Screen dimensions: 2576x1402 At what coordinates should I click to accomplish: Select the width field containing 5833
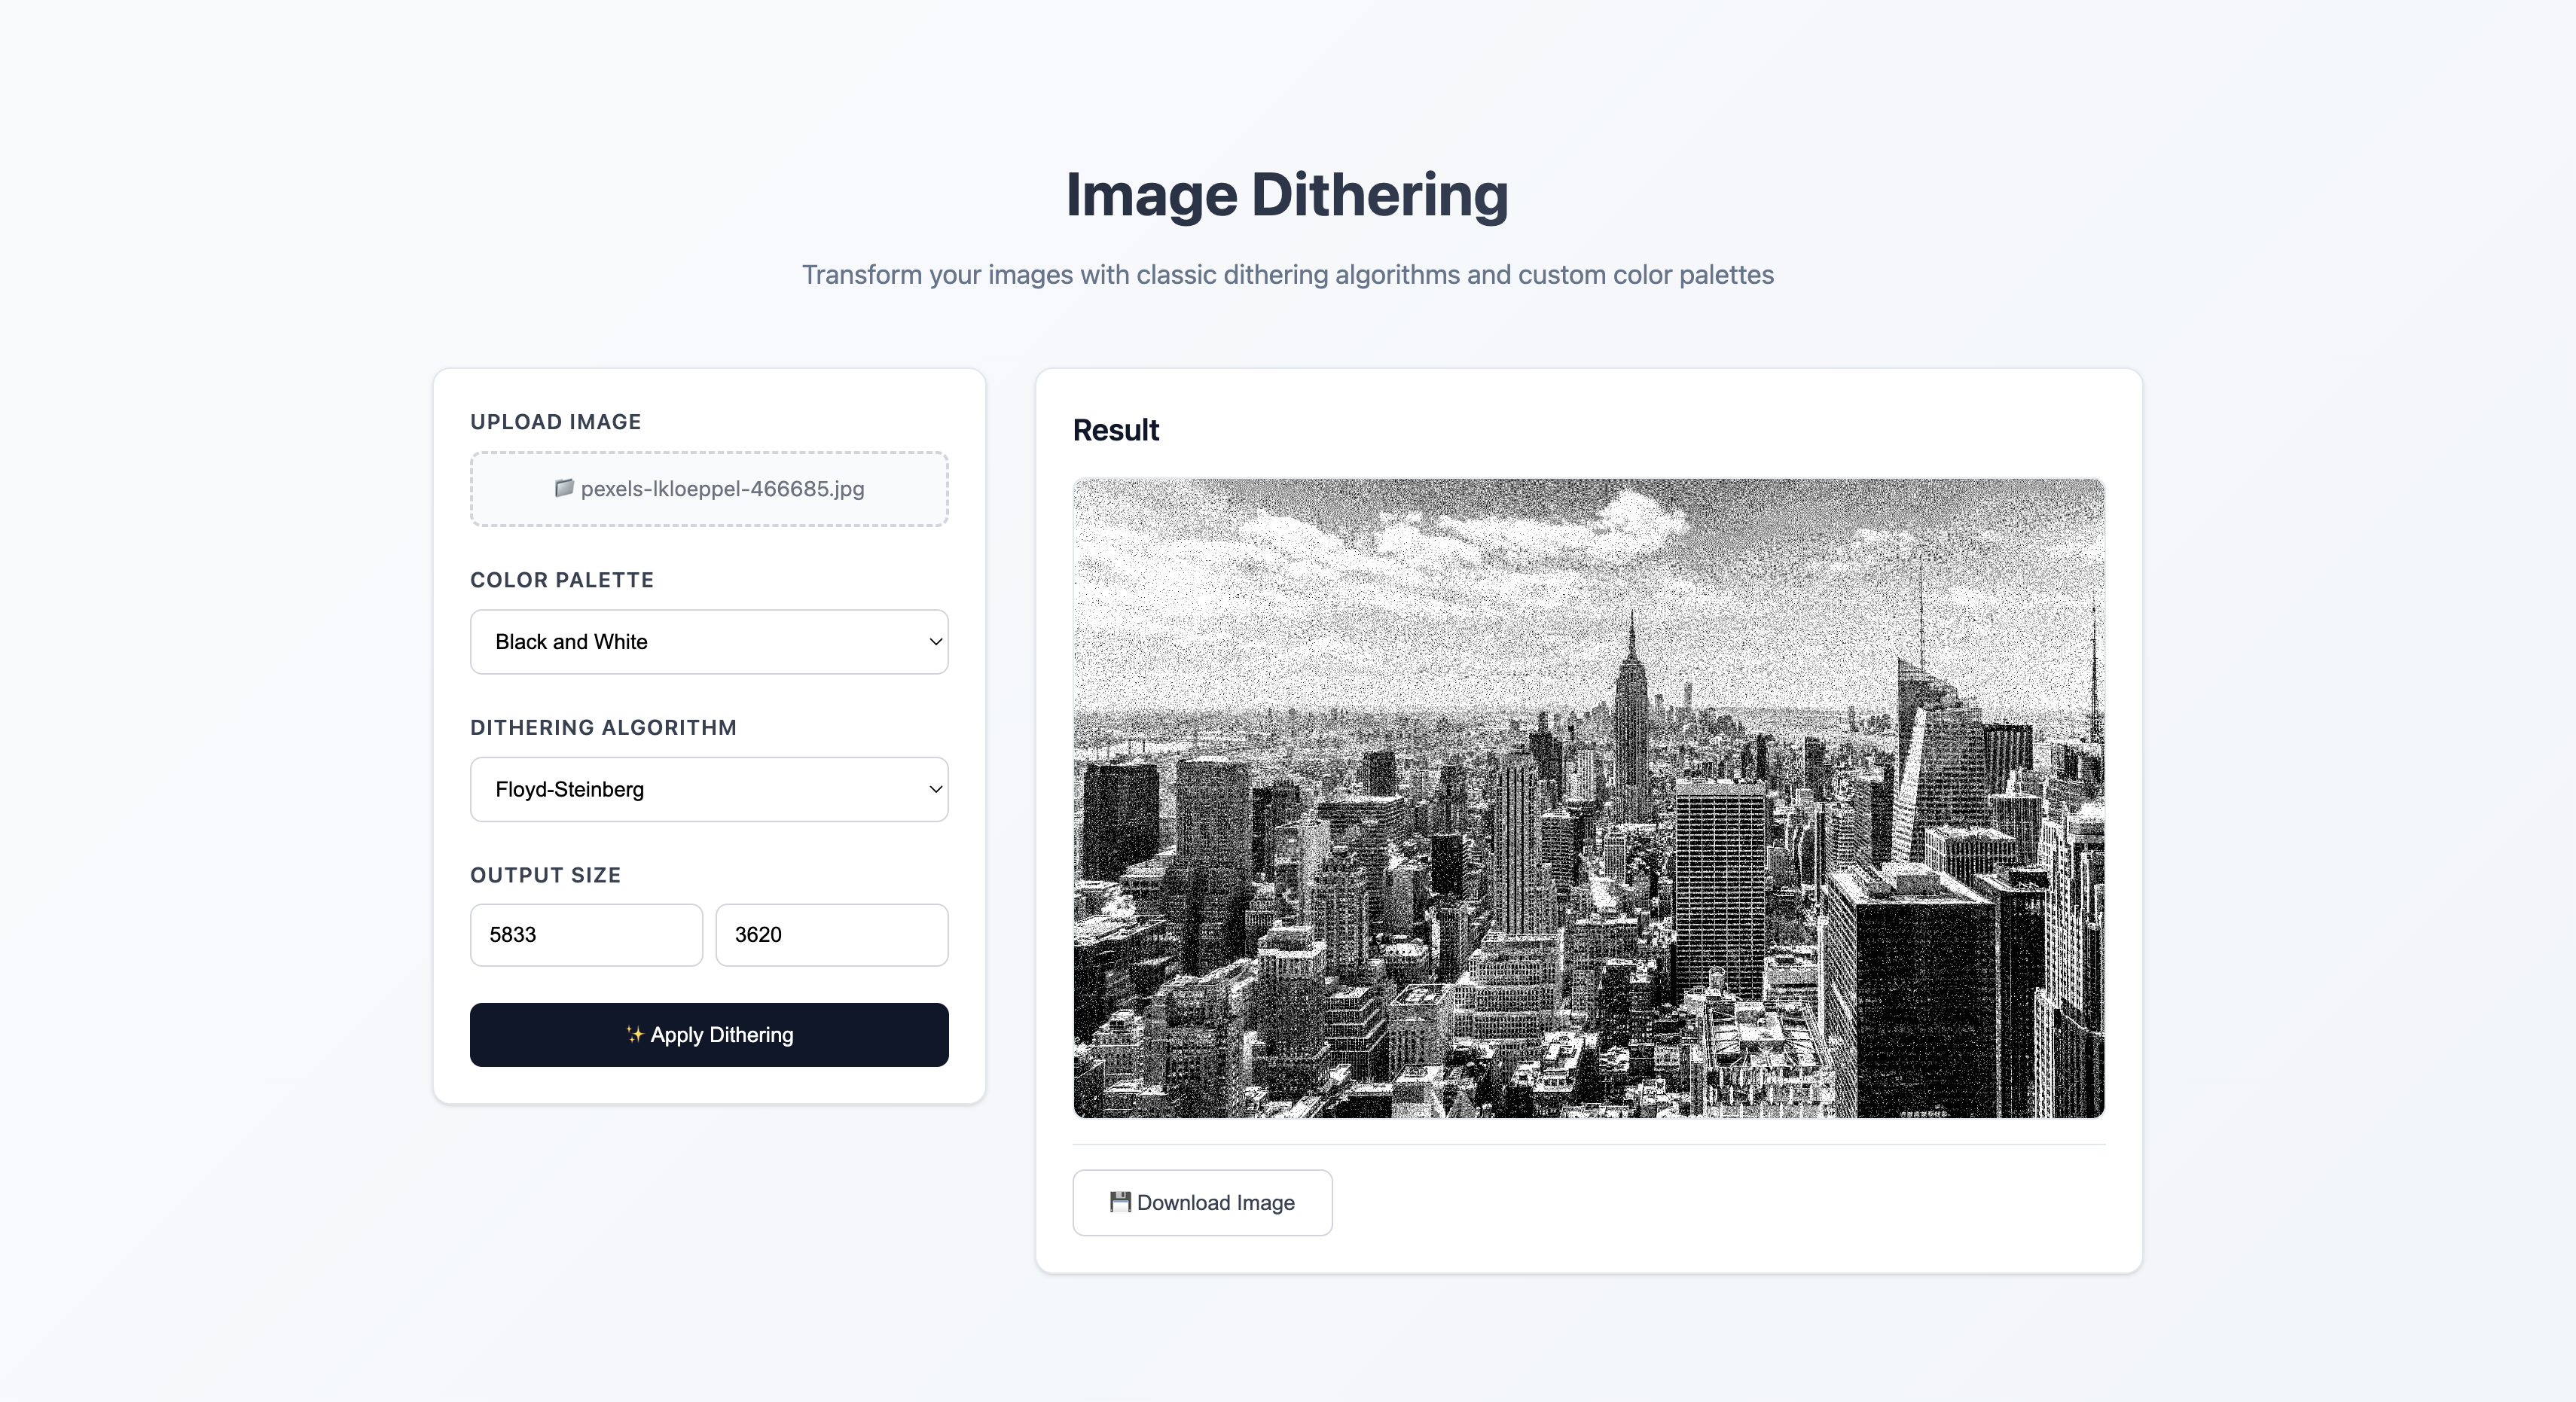[585, 935]
